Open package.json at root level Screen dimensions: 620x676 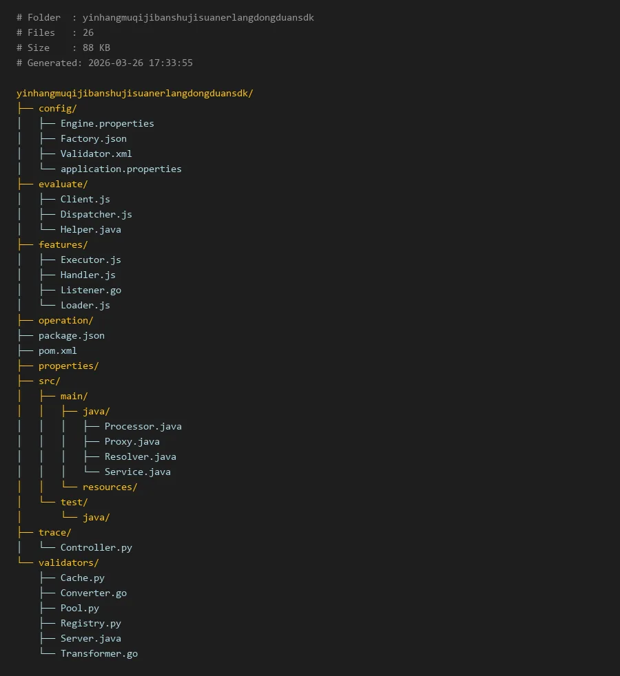click(71, 335)
